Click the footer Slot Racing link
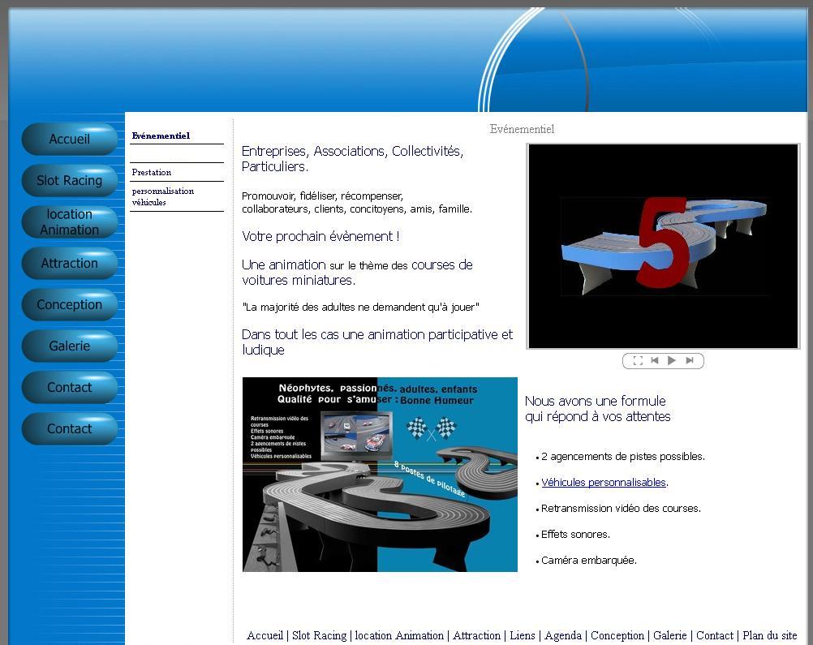The image size is (813, 645). point(319,636)
